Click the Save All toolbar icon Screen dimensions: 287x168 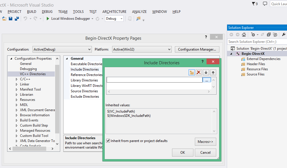click(17, 19)
